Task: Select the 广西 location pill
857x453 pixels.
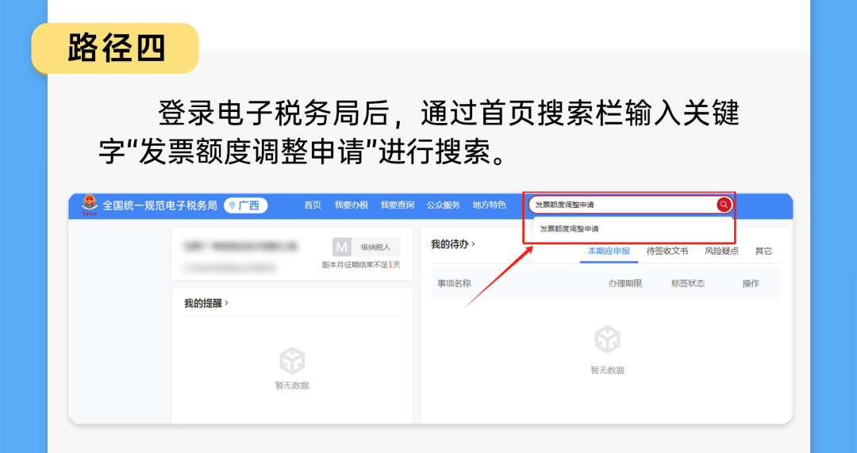Action: 245,206
